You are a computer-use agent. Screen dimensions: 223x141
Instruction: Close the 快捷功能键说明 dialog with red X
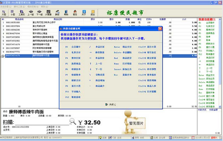coord(160,29)
